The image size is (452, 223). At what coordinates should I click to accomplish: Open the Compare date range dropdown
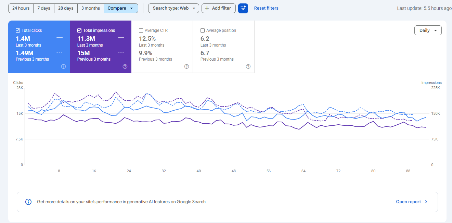pyautogui.click(x=121, y=8)
